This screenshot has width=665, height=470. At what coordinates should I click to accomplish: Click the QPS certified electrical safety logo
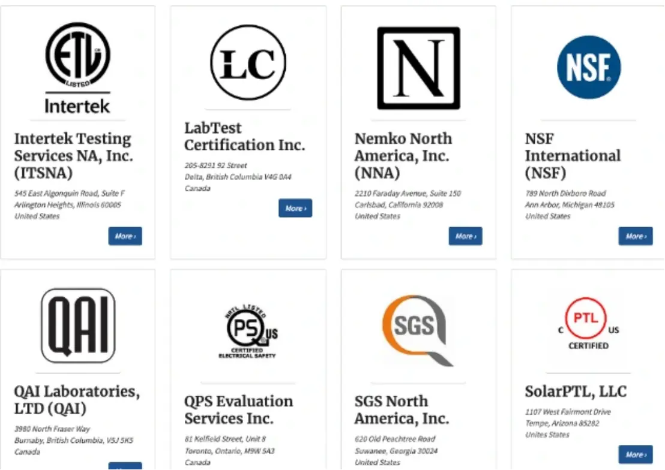(x=248, y=332)
